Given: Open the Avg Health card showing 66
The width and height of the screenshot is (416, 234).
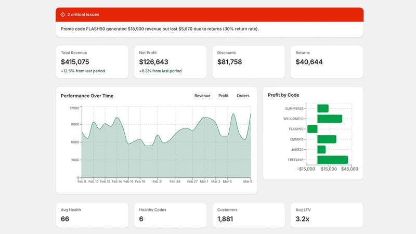Looking at the screenshot, I should coord(92,215).
